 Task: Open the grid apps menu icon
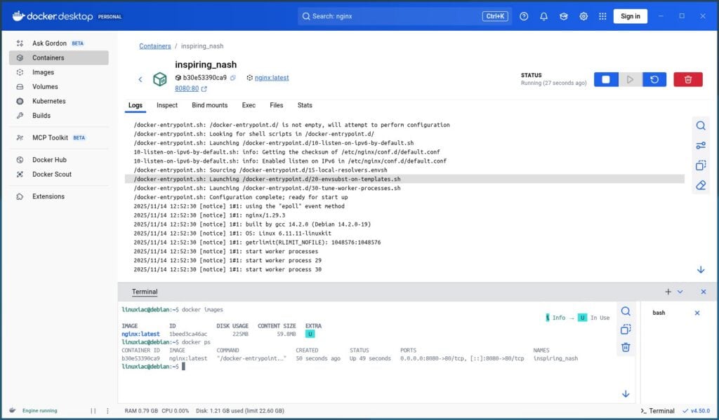coord(602,15)
